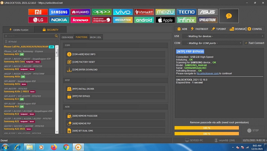
Task: Click the lower 100% progress bar
Action: pos(207,134)
